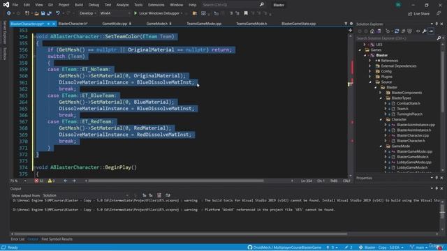Click the Preview Selected Items icon
The image size is (447, 251).
(x=431, y=31)
